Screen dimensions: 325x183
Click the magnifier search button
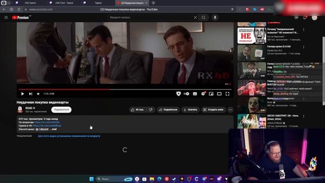[x=204, y=18]
